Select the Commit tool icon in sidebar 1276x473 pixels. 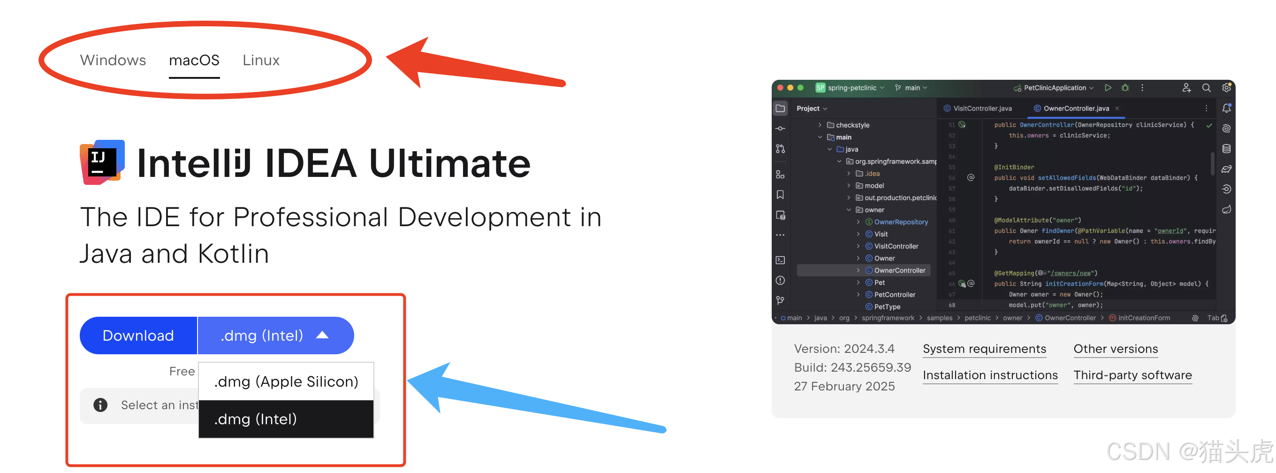(780, 128)
